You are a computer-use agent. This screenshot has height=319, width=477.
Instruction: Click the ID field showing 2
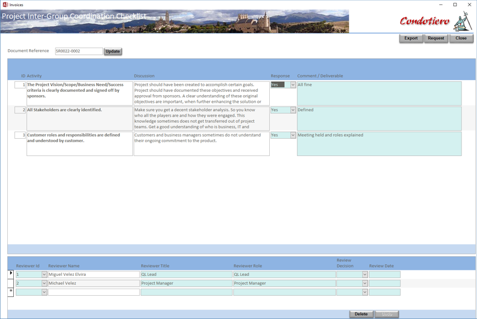point(20,110)
